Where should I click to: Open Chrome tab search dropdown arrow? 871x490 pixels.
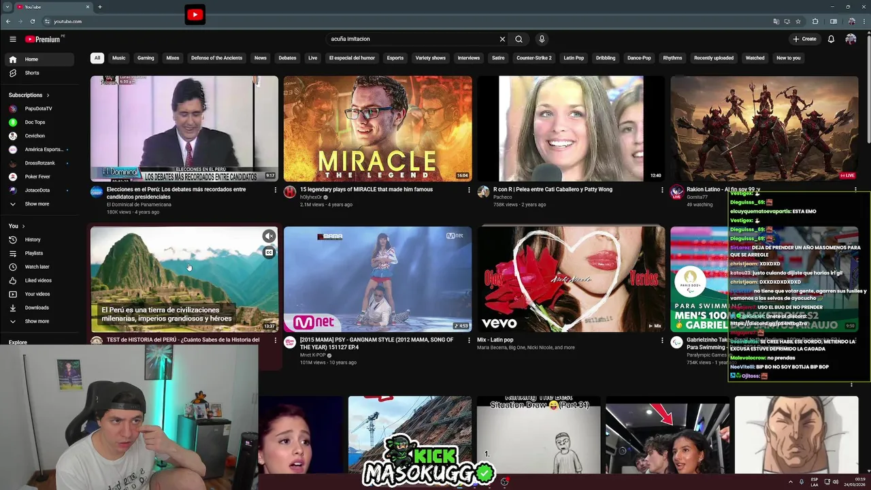point(6,7)
